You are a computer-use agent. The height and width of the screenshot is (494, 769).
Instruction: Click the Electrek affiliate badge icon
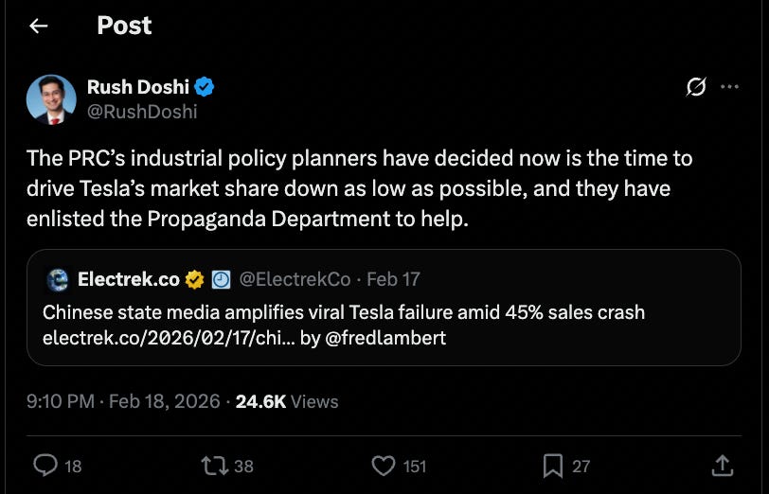(221, 279)
